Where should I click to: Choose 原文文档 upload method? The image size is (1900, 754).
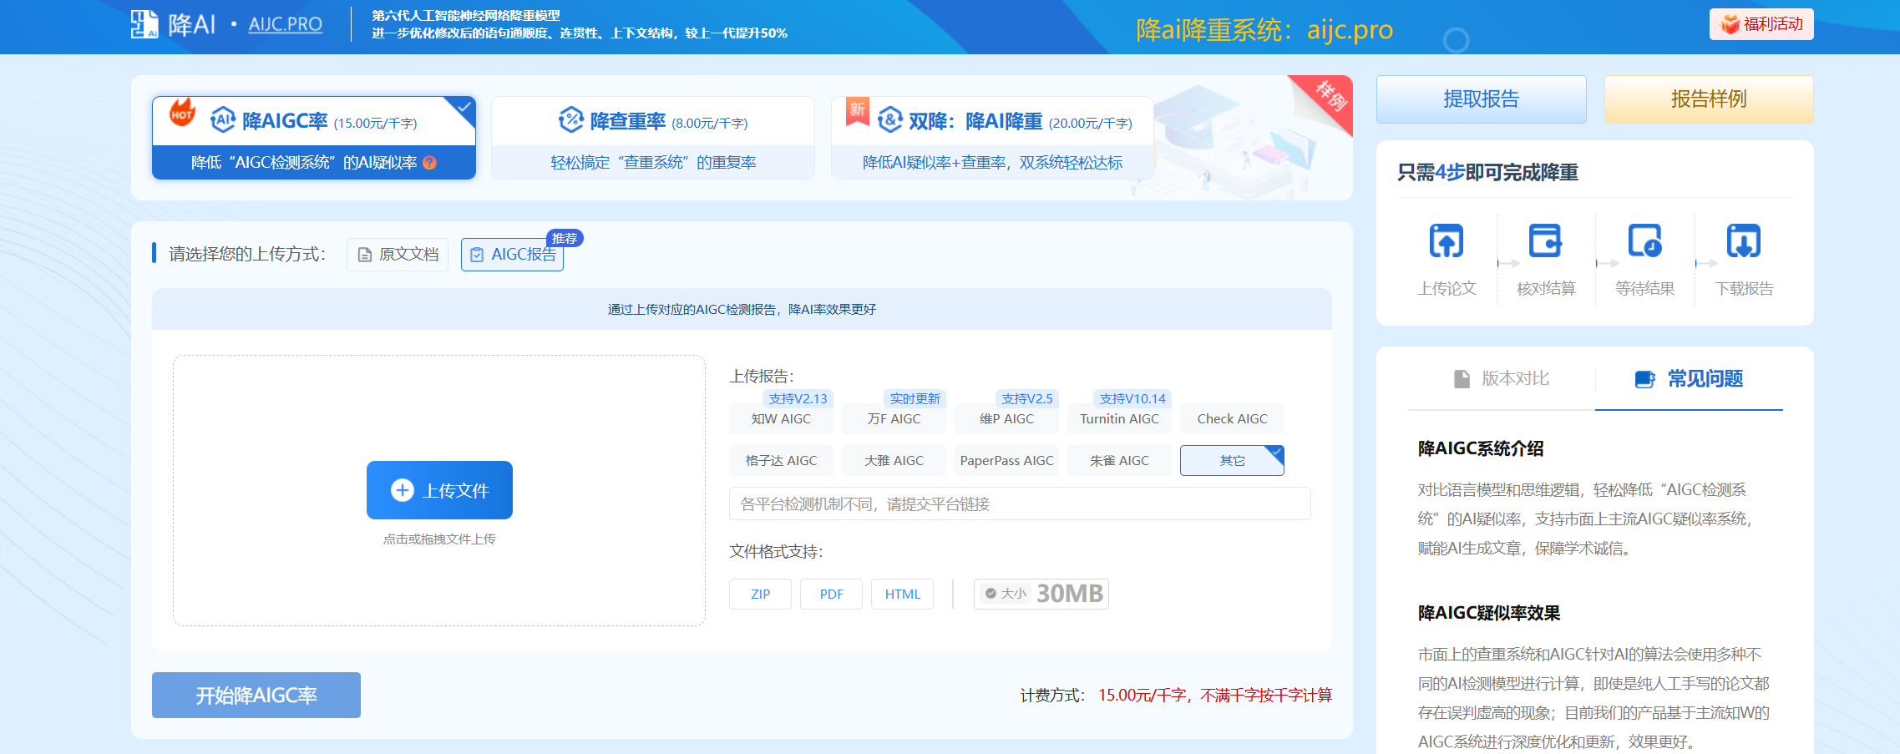[x=398, y=255]
